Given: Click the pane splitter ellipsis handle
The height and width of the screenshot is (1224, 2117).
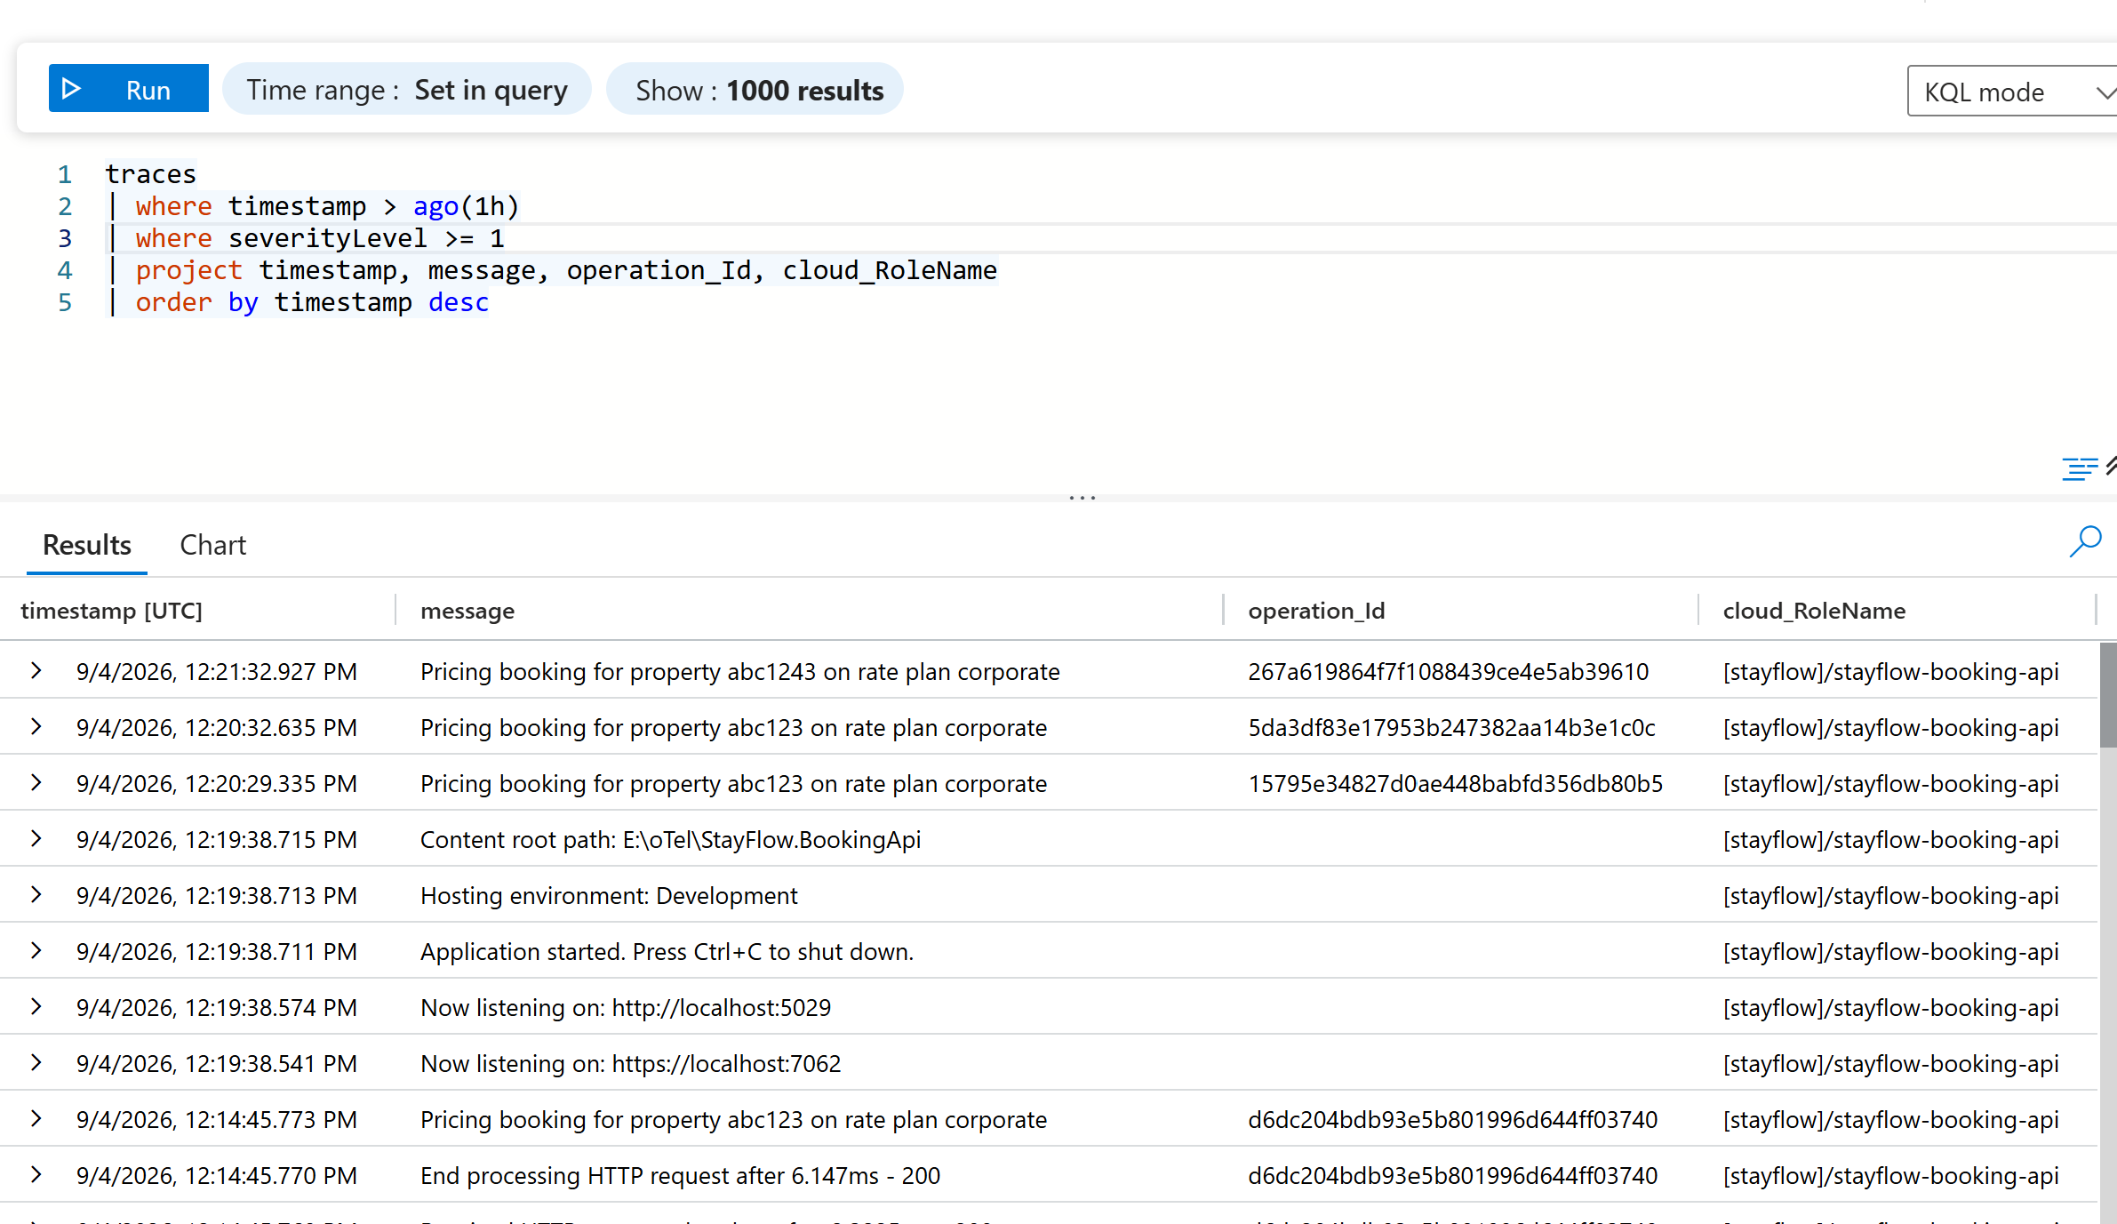Looking at the screenshot, I should 1082,498.
